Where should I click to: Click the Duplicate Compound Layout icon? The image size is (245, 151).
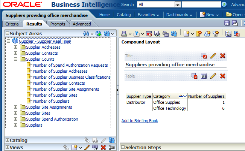[166, 33]
